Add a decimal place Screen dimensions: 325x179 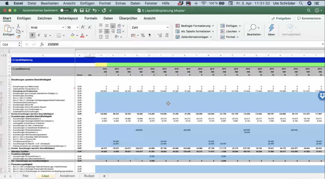pyautogui.click(x=160, y=35)
